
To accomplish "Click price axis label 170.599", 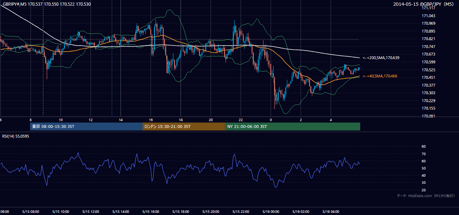I will pos(428,62).
